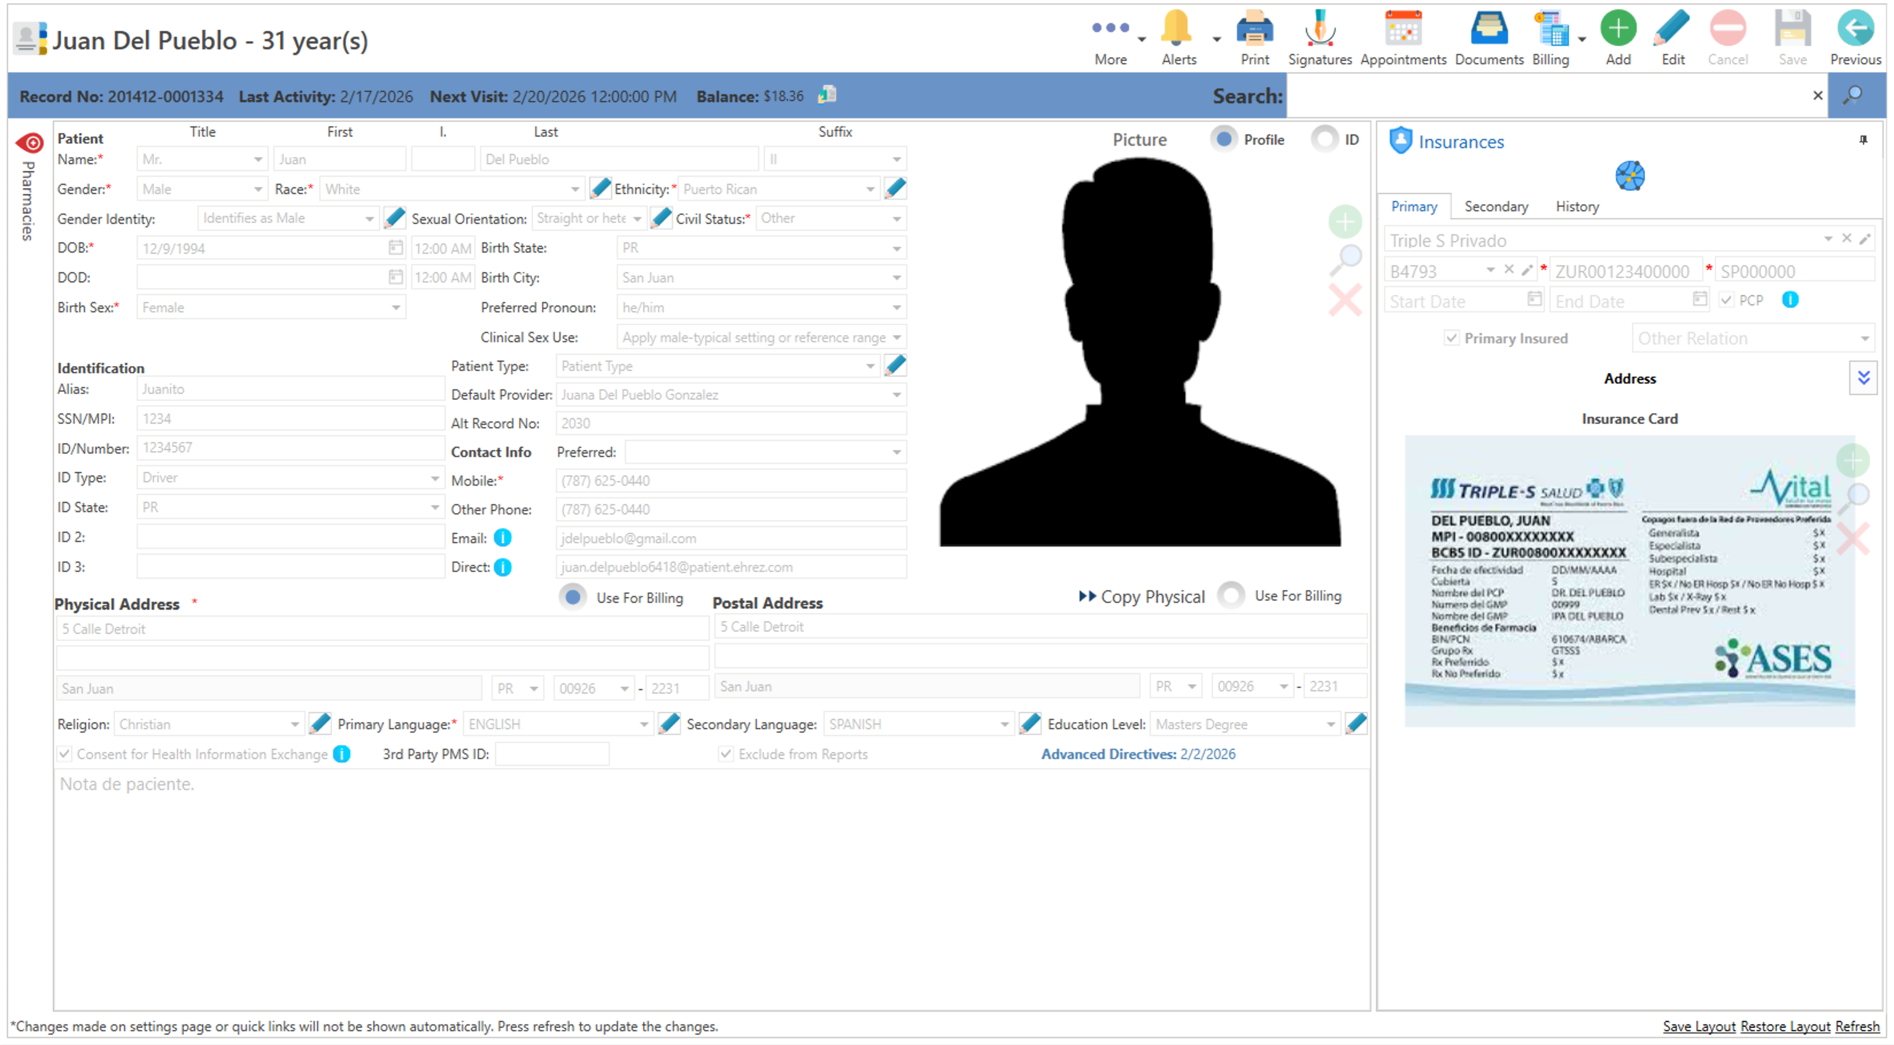Click the Restore Layout link
1894x1045 pixels.
click(x=1785, y=1026)
